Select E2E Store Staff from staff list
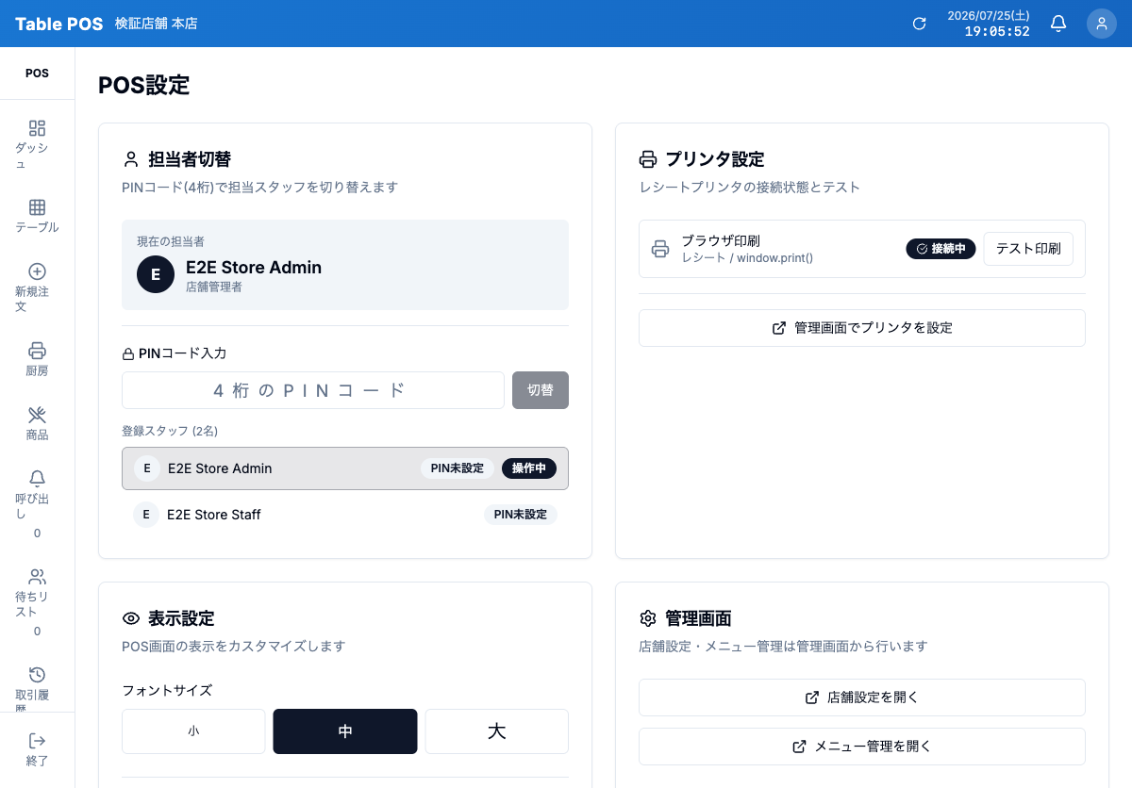 point(345,515)
